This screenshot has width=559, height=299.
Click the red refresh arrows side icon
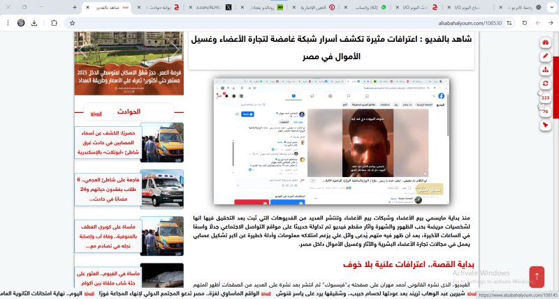[x=546, y=84]
